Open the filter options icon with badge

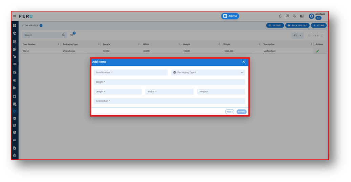(x=72, y=35)
